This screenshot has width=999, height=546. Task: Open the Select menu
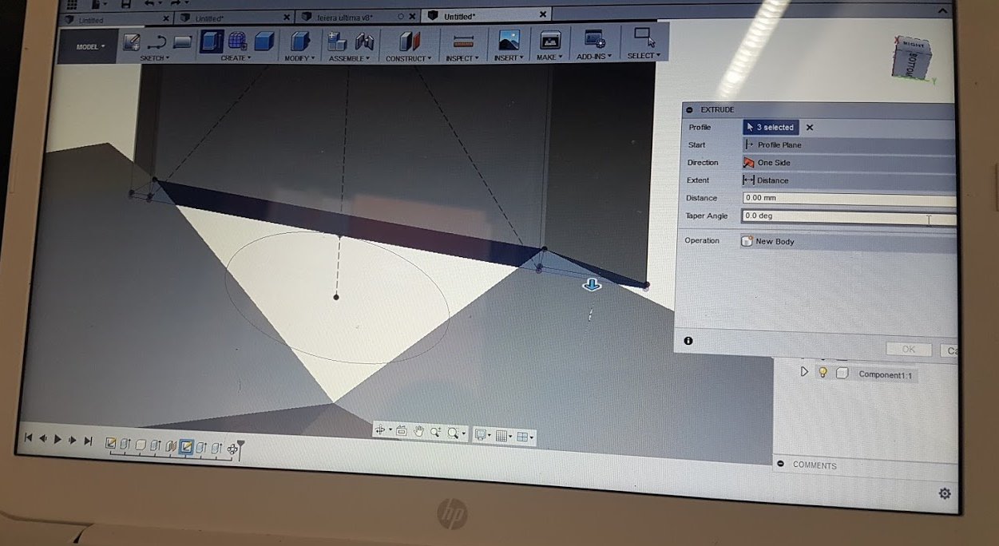pos(644,55)
